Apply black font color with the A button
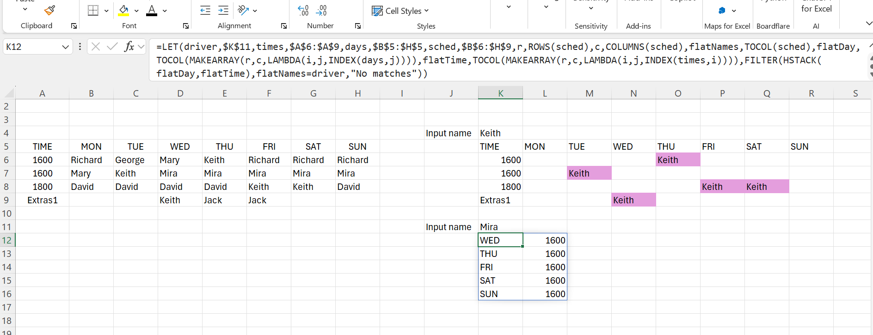 (x=152, y=10)
